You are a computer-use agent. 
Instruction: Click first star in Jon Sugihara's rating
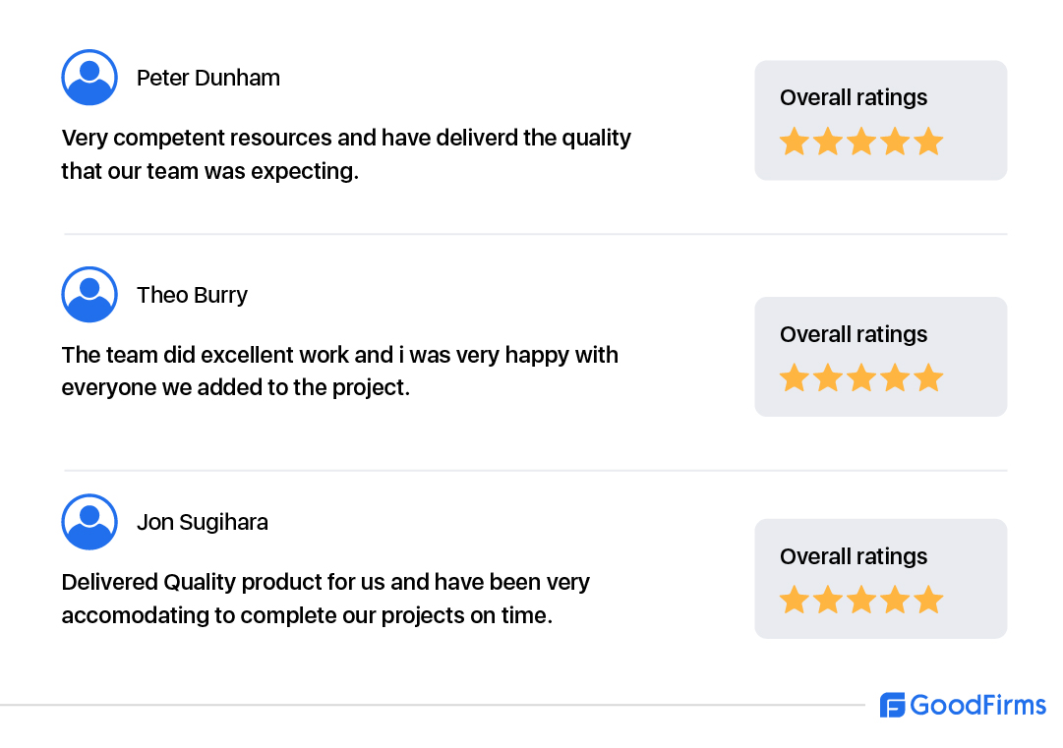pyautogui.click(x=794, y=600)
